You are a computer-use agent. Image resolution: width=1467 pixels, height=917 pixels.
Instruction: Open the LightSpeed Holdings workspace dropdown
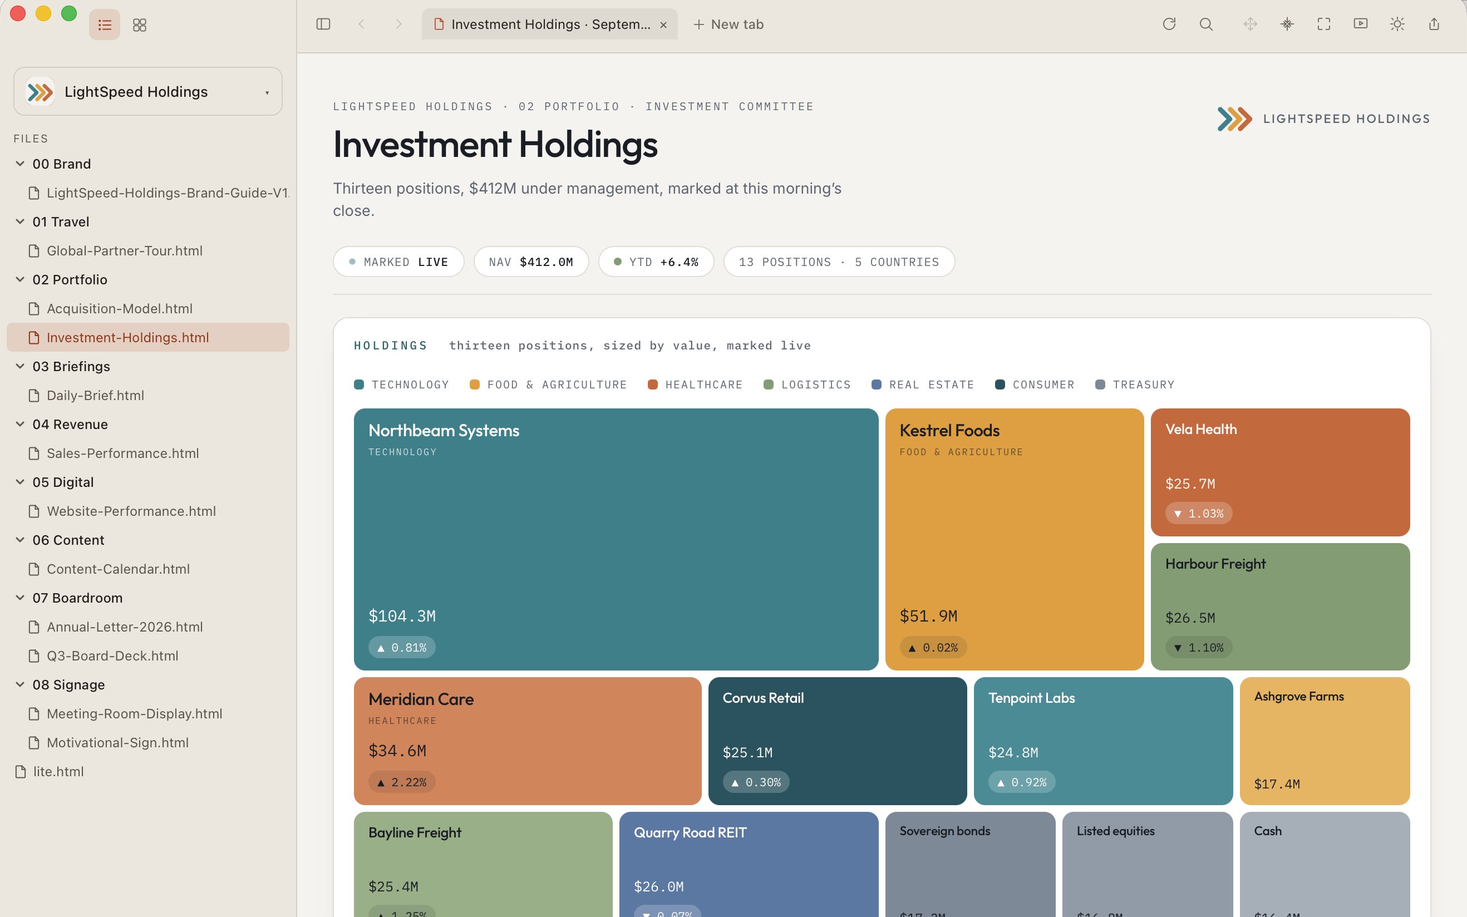(148, 92)
